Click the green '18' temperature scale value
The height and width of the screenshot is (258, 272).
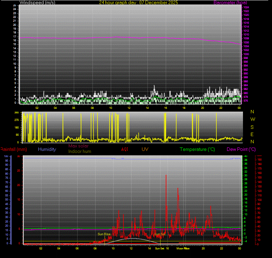point(246,199)
